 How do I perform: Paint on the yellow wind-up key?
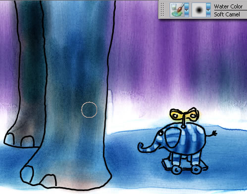click(x=184, y=115)
